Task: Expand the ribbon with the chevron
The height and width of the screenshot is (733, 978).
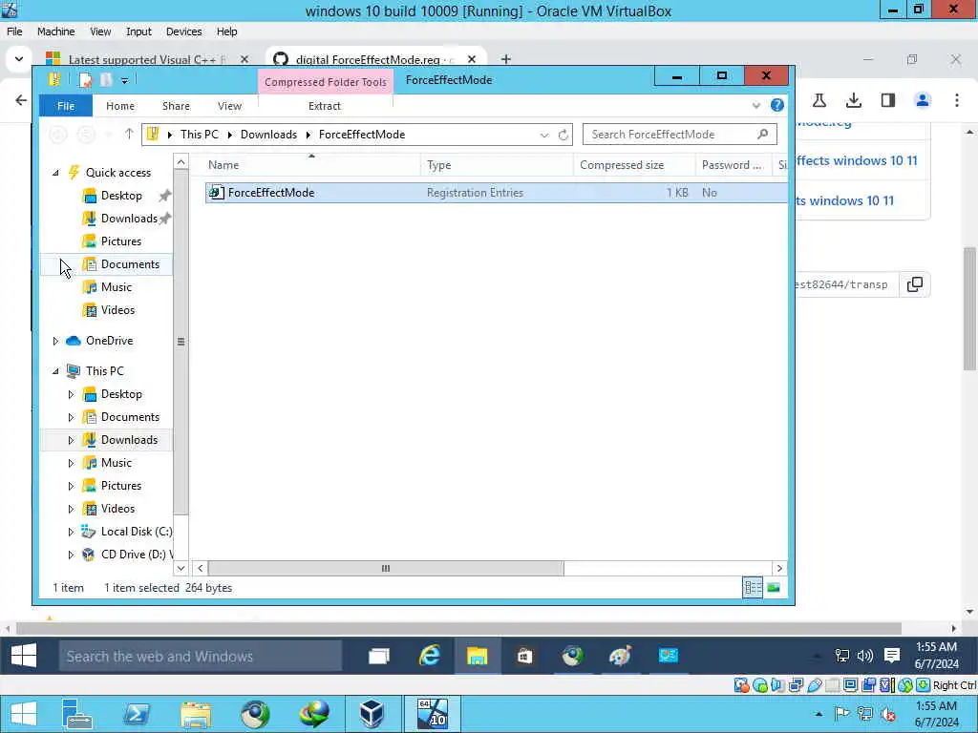Action: (x=756, y=105)
